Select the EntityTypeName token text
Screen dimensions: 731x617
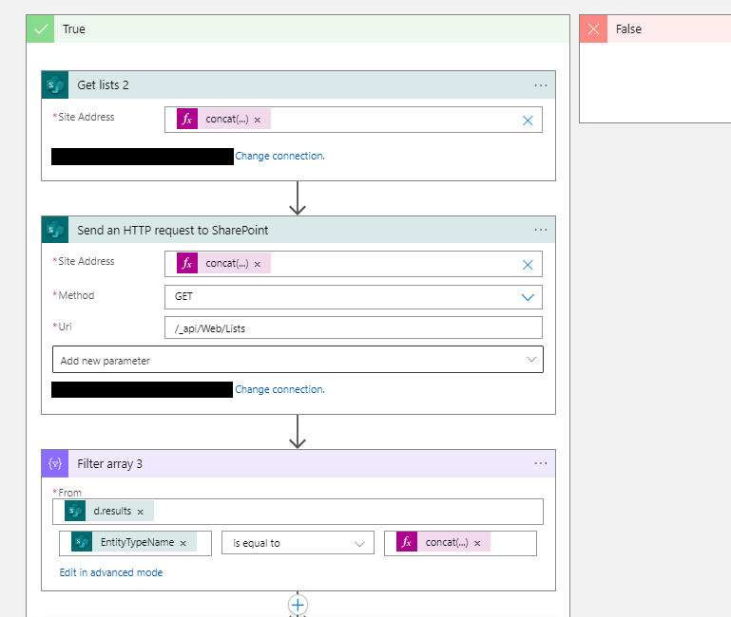point(137,543)
